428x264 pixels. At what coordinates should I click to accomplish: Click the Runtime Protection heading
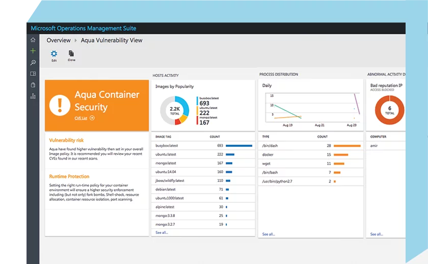pyautogui.click(x=69, y=176)
